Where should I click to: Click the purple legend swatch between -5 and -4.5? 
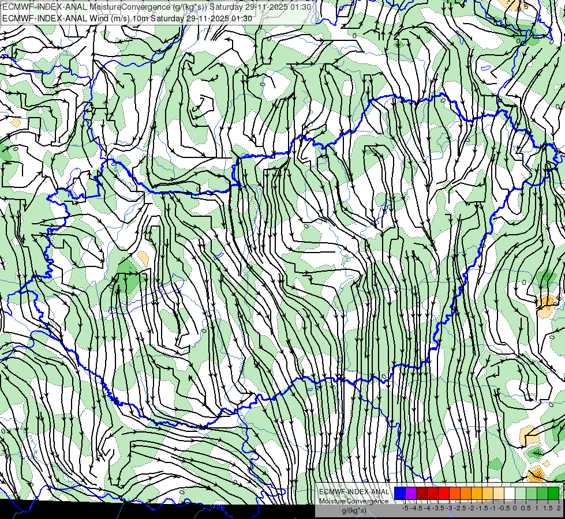click(411, 493)
